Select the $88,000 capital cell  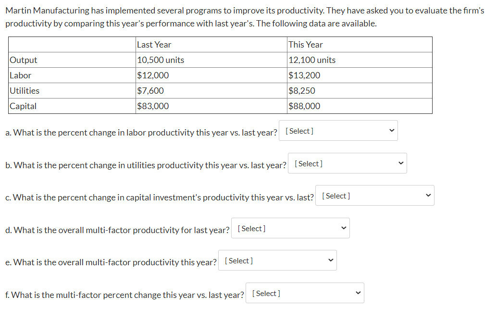(304, 106)
